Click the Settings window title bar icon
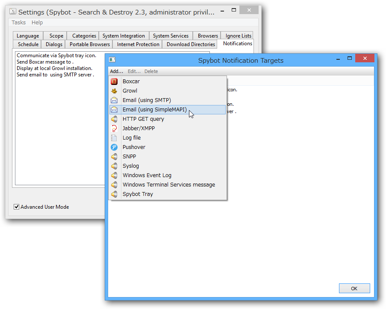Viewport: 386px width, 309px height. point(13,11)
